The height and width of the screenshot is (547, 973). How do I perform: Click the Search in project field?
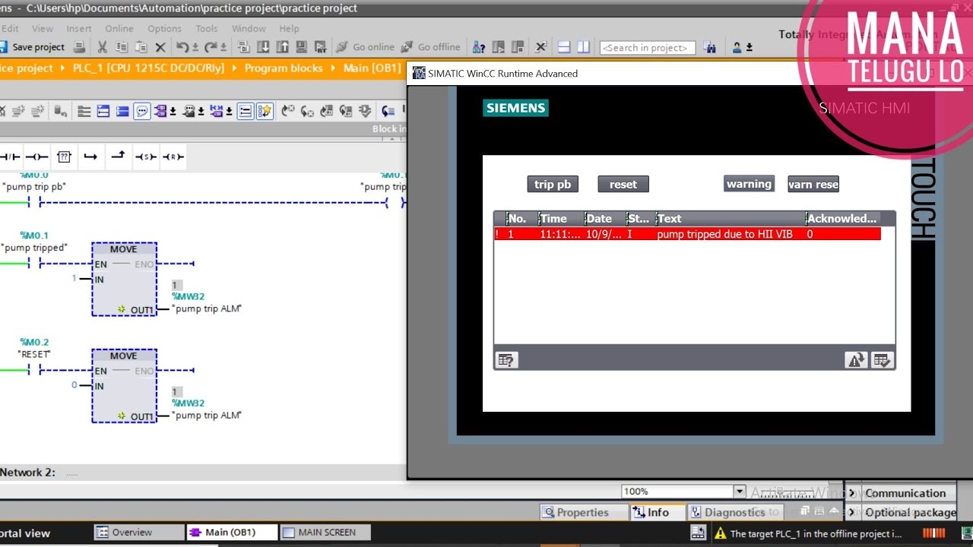648,47
